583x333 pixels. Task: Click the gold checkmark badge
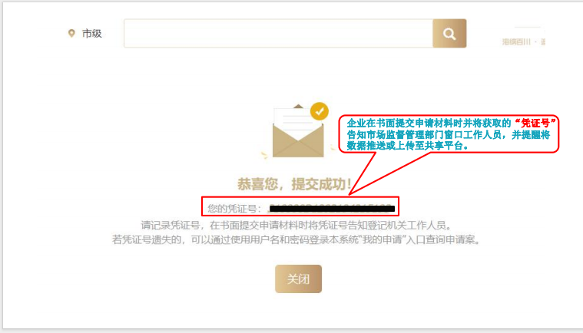[x=320, y=111]
